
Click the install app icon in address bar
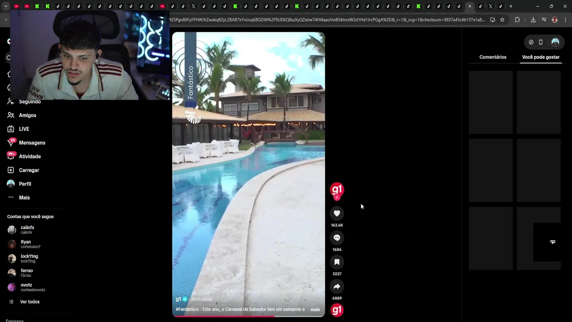click(492, 20)
